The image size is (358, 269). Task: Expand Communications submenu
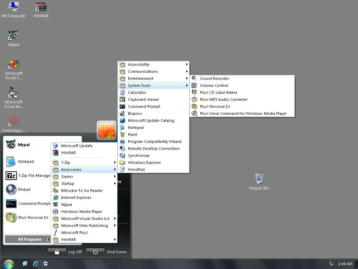(x=153, y=71)
